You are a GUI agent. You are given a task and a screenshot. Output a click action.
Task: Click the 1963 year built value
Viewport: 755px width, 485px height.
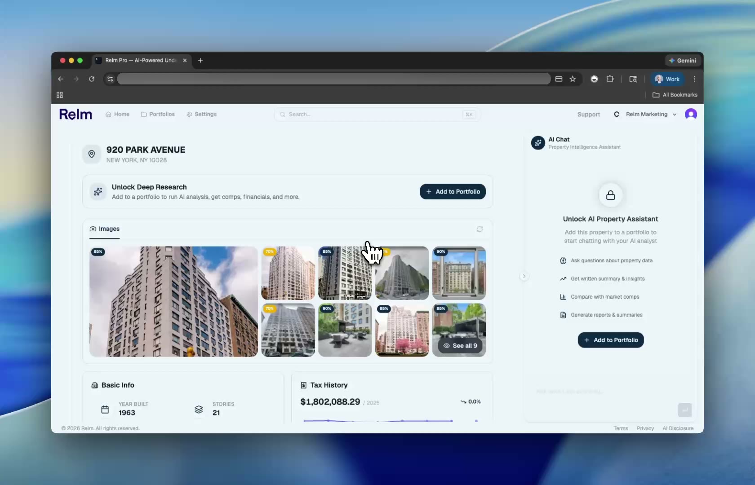127,413
